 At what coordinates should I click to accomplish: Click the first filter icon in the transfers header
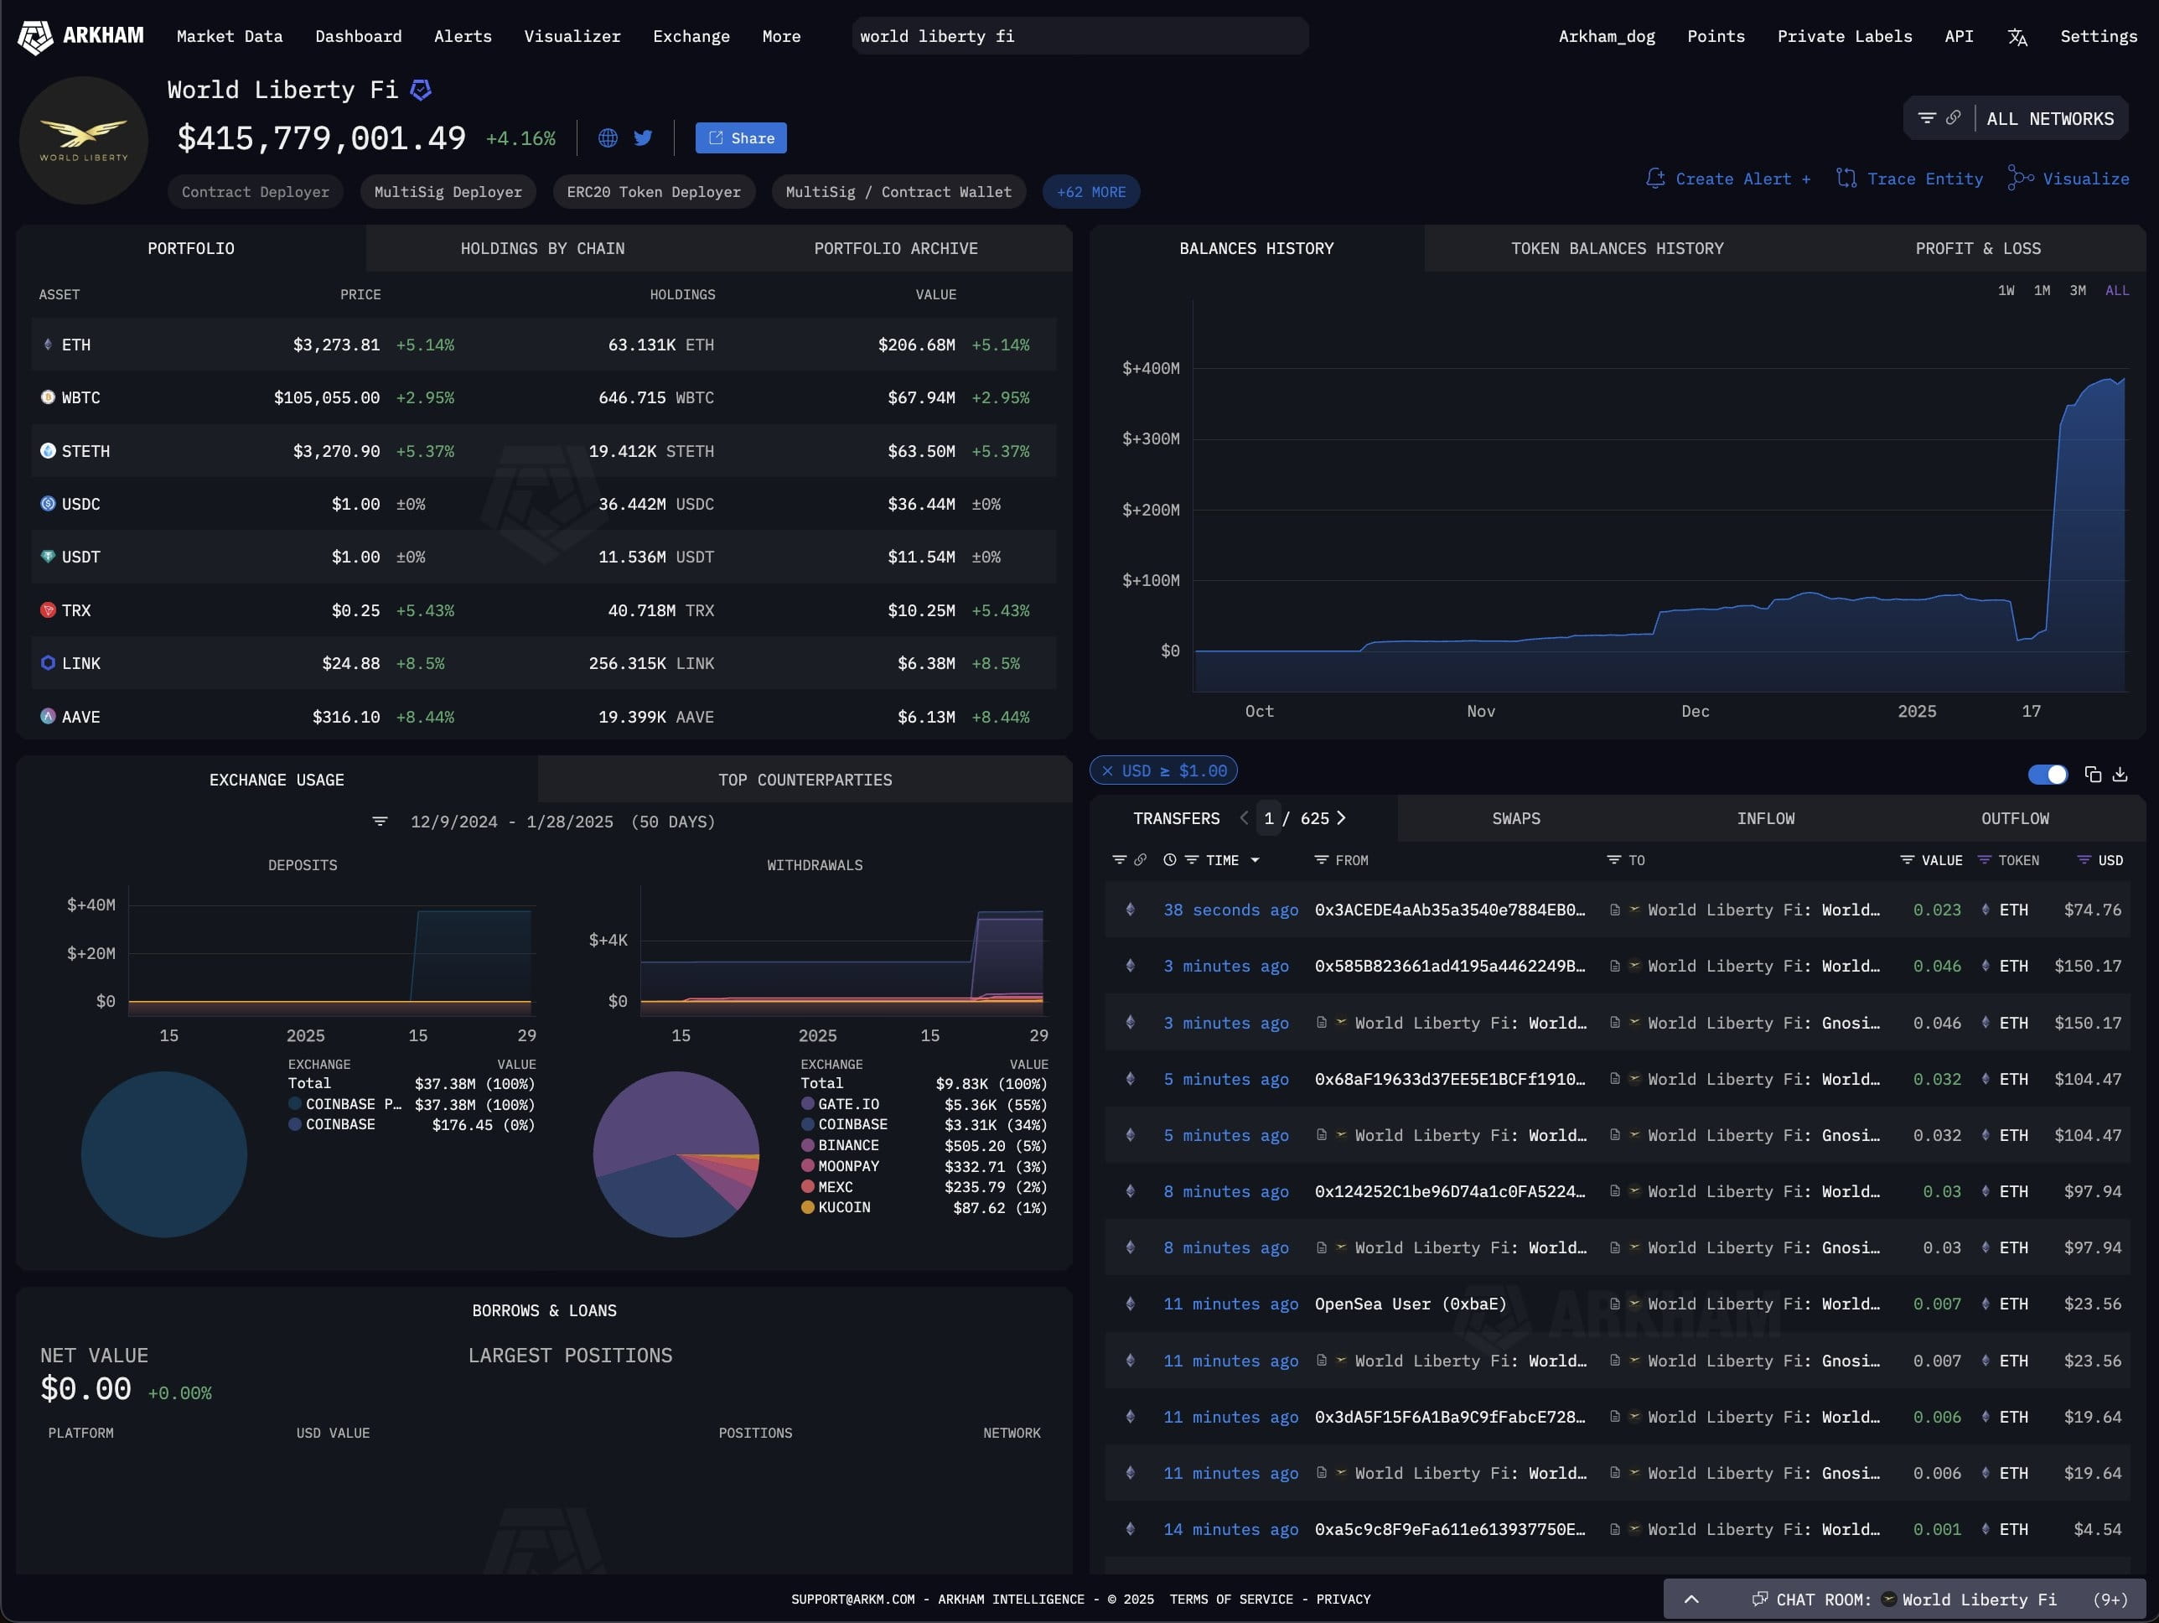click(x=1120, y=860)
